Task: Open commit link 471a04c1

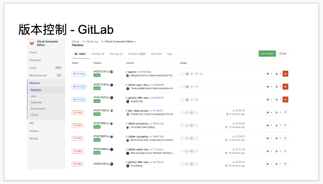Action: (x=158, y=111)
